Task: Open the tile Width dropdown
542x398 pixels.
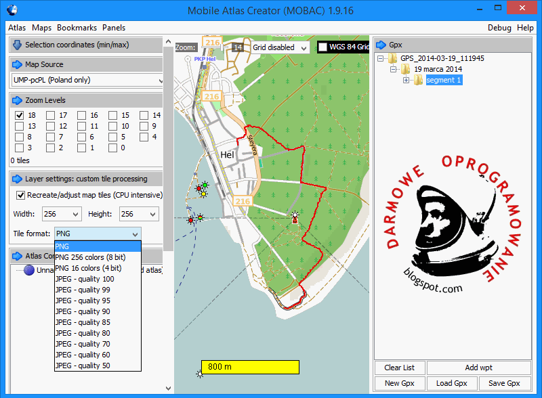Action: [62, 214]
